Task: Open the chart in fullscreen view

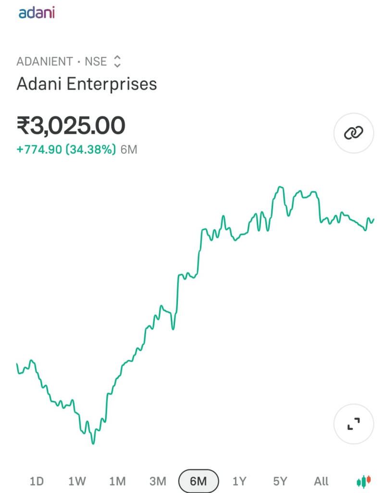Action: click(353, 424)
